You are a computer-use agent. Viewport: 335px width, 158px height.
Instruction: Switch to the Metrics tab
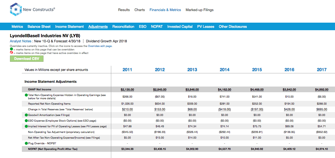(x=17, y=27)
